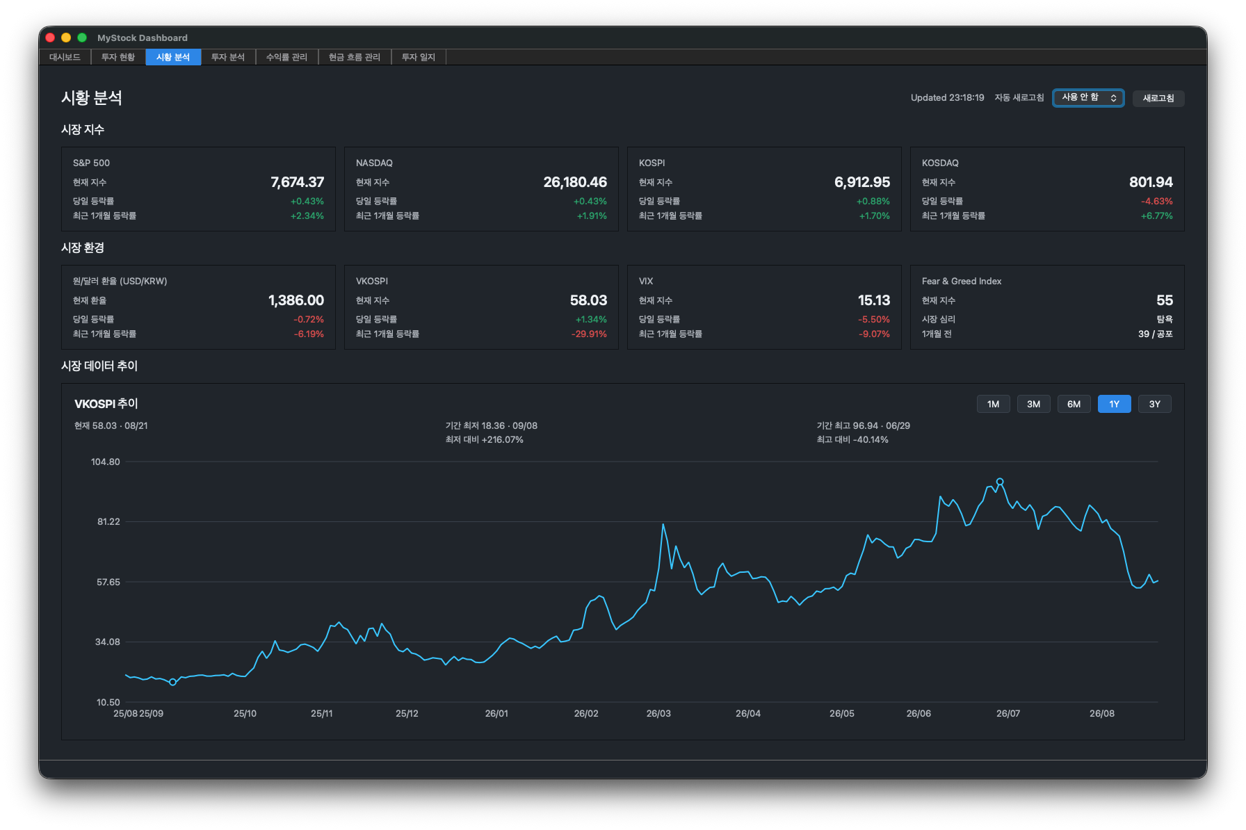Switch to the 대시보드 tab
The image size is (1246, 830).
tap(65, 57)
